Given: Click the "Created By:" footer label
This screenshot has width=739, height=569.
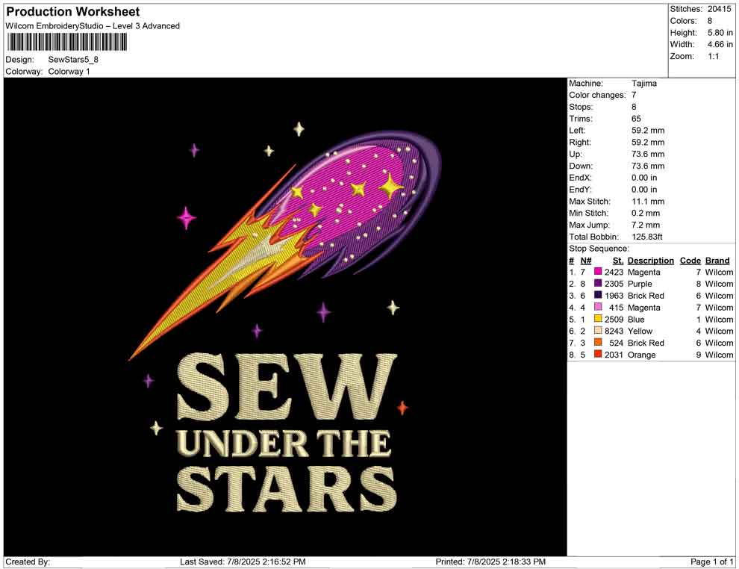Looking at the screenshot, I should [x=28, y=562].
